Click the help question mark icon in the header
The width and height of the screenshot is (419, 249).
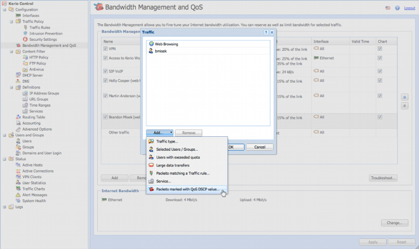[x=397, y=8]
